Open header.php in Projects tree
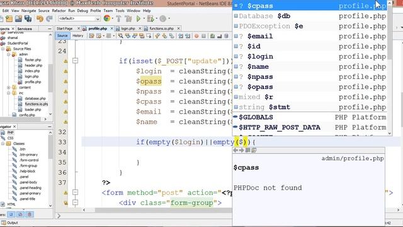This screenshot has width=403, height=227. pos(33,66)
